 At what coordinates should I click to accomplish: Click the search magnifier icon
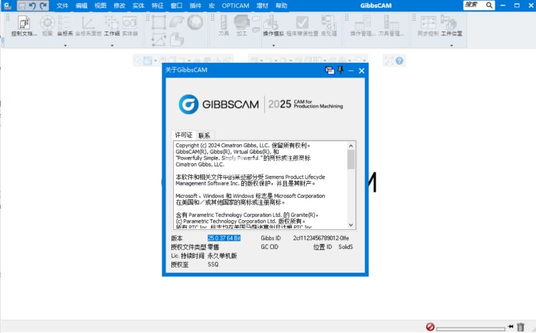coord(490,5)
